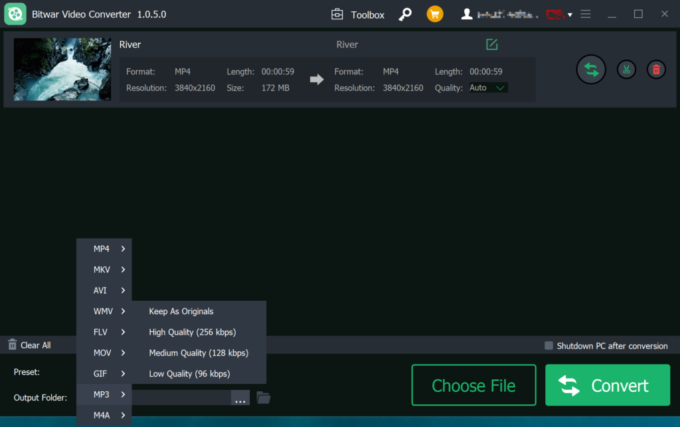Choose Keep As Originals option
The height and width of the screenshot is (427, 680).
tap(181, 311)
